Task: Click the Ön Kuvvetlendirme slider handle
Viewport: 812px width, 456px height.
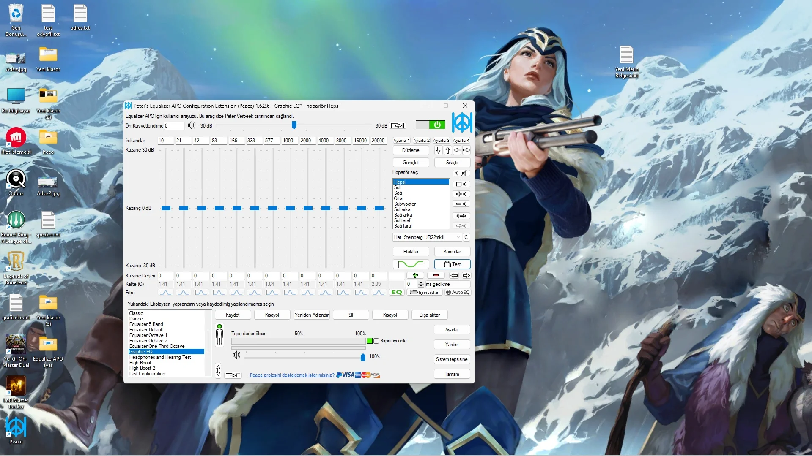Action: coord(294,125)
